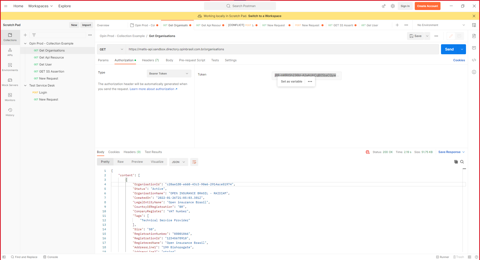This screenshot has height=260, width=480.
Task: Open the No Environment selector
Action: (441, 25)
